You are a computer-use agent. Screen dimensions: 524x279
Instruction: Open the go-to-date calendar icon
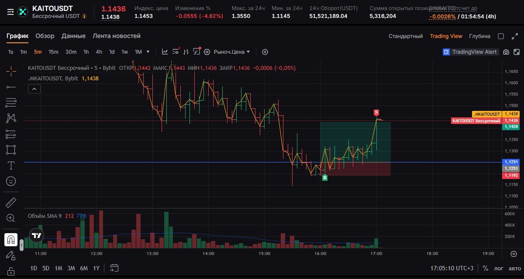click(114, 268)
